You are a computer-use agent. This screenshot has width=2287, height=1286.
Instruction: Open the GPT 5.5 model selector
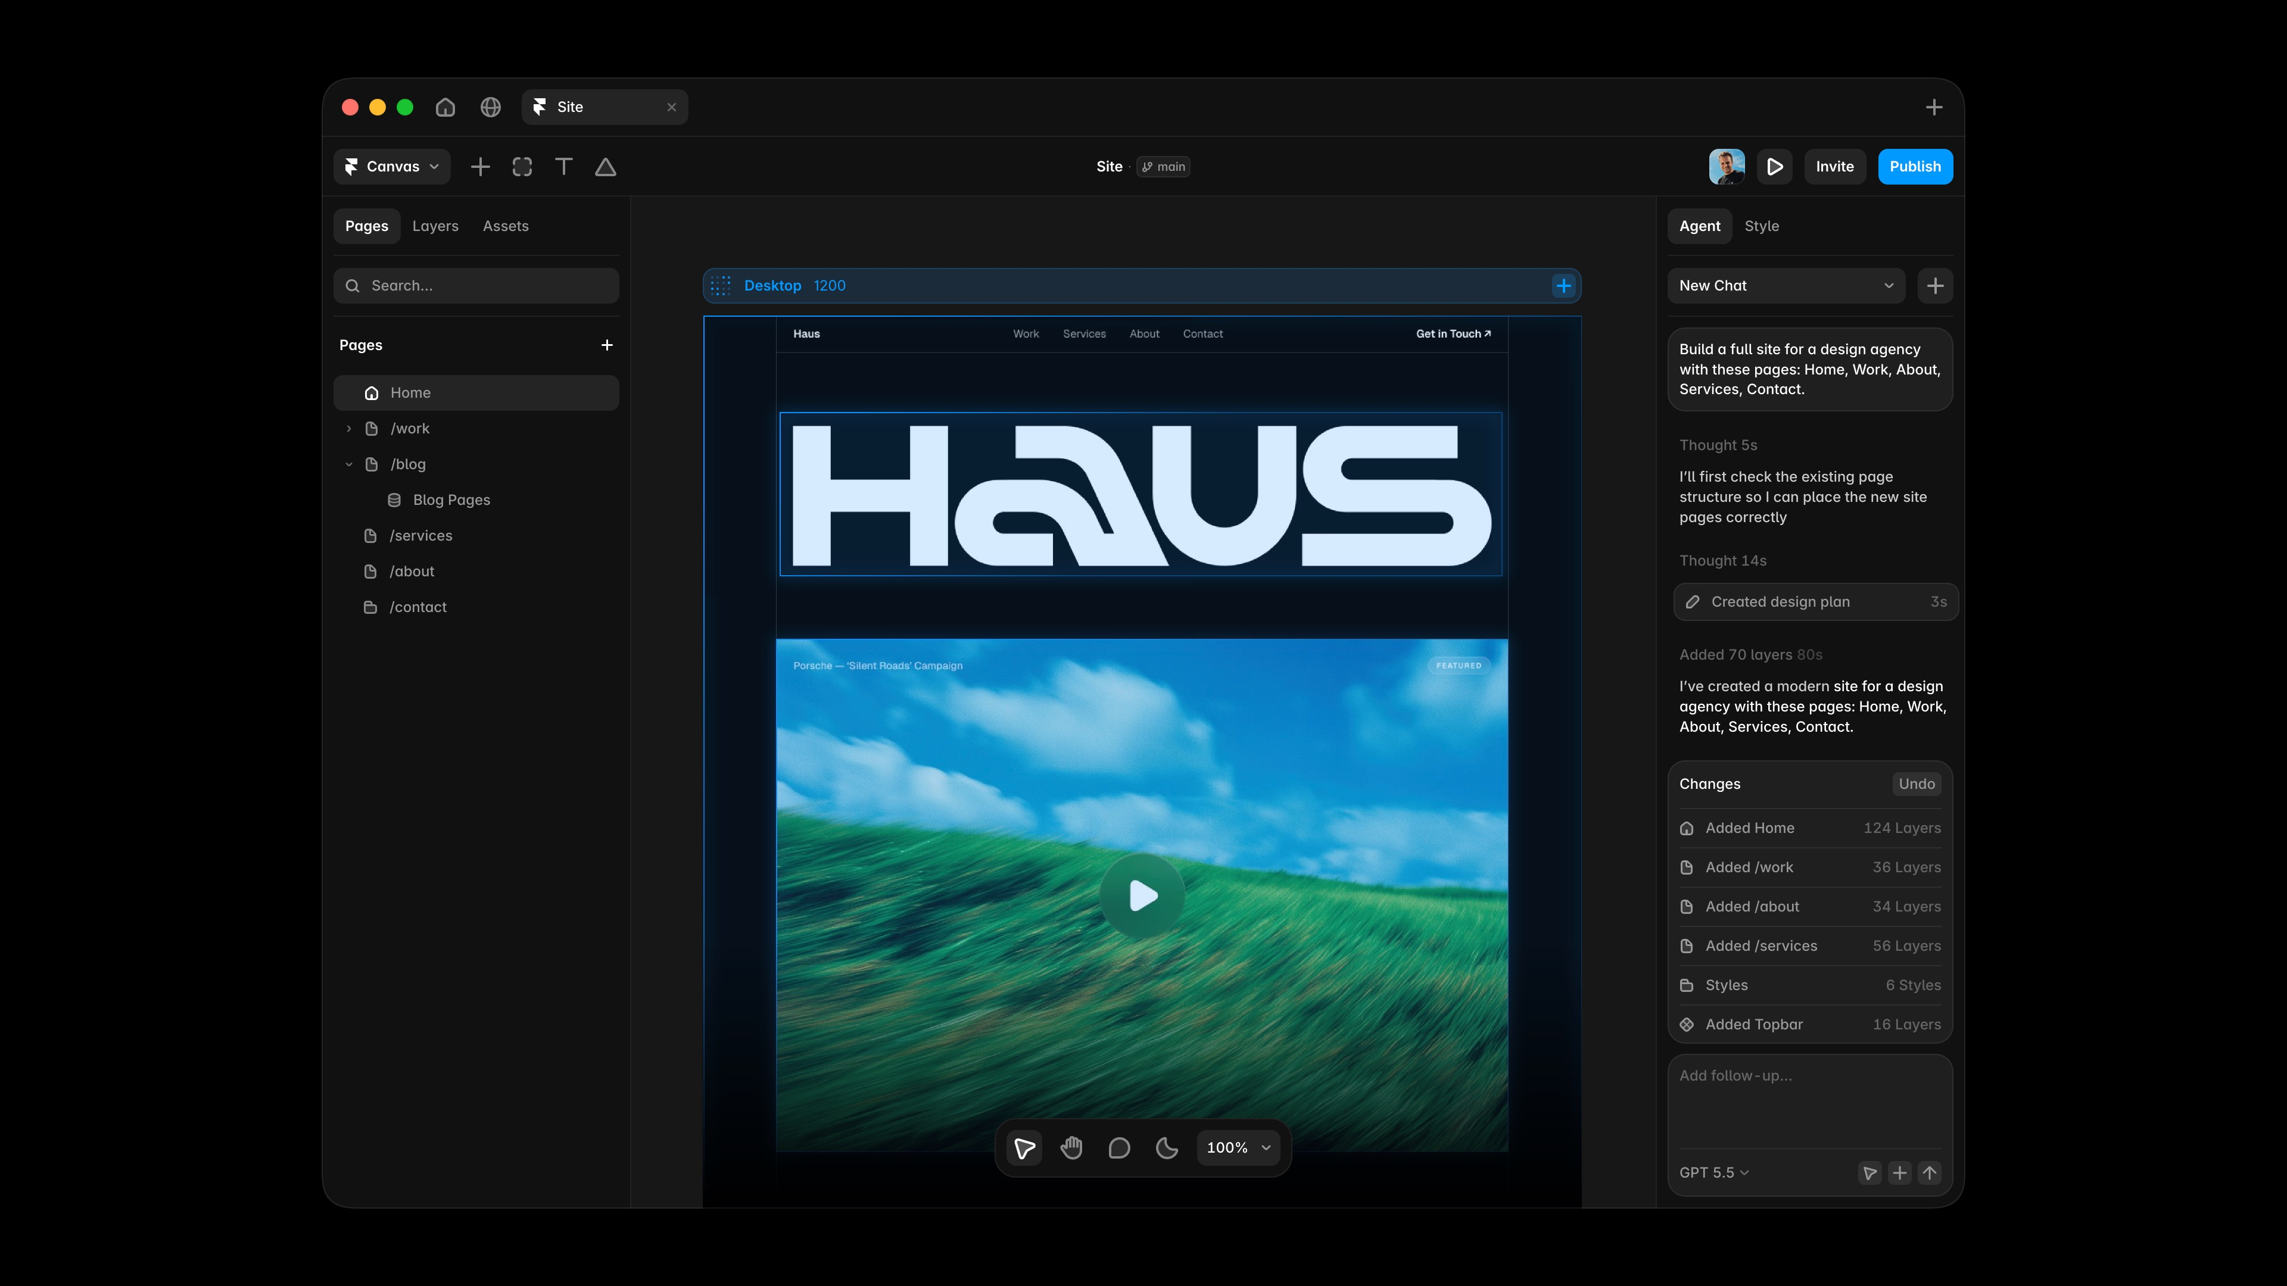[1715, 1173]
